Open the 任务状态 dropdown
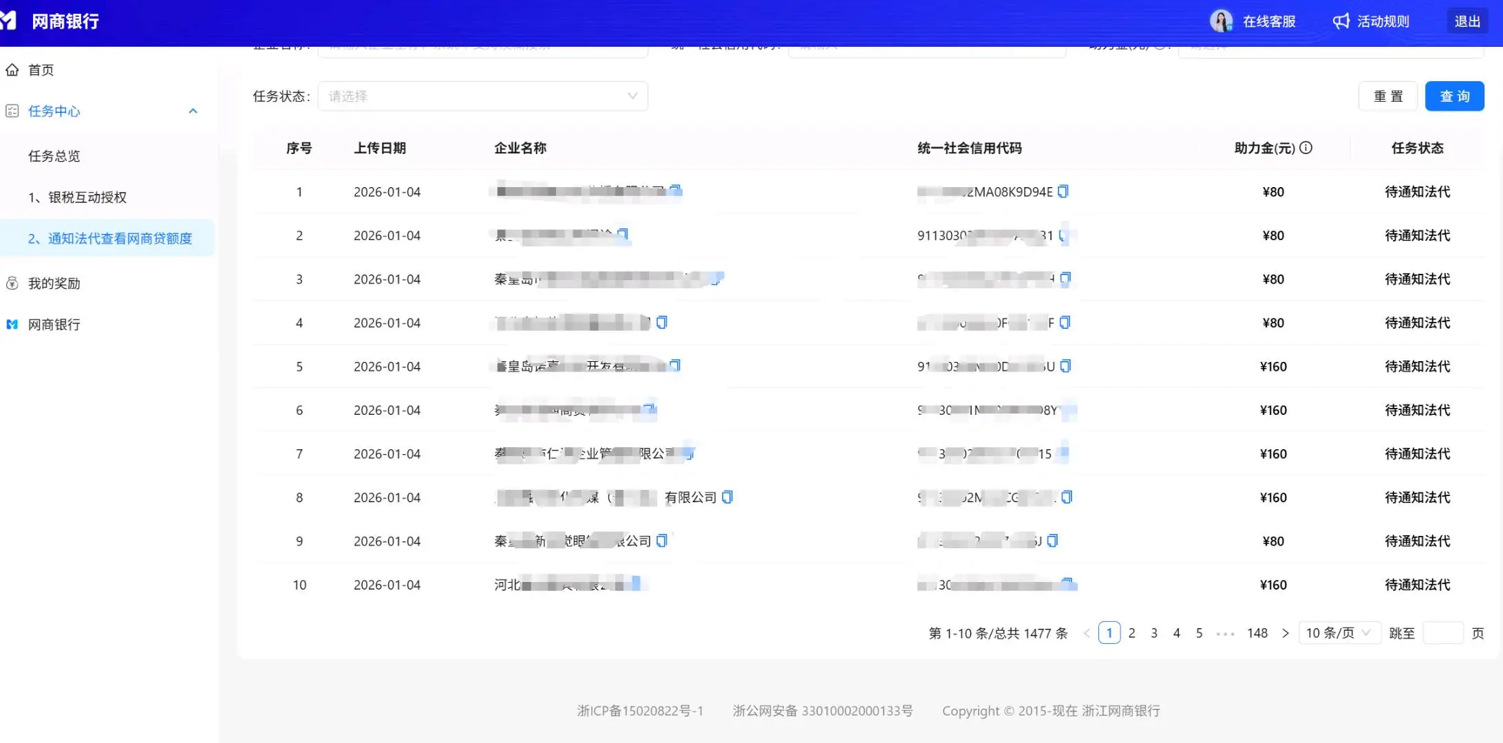The width and height of the screenshot is (1503, 743). 482,96
